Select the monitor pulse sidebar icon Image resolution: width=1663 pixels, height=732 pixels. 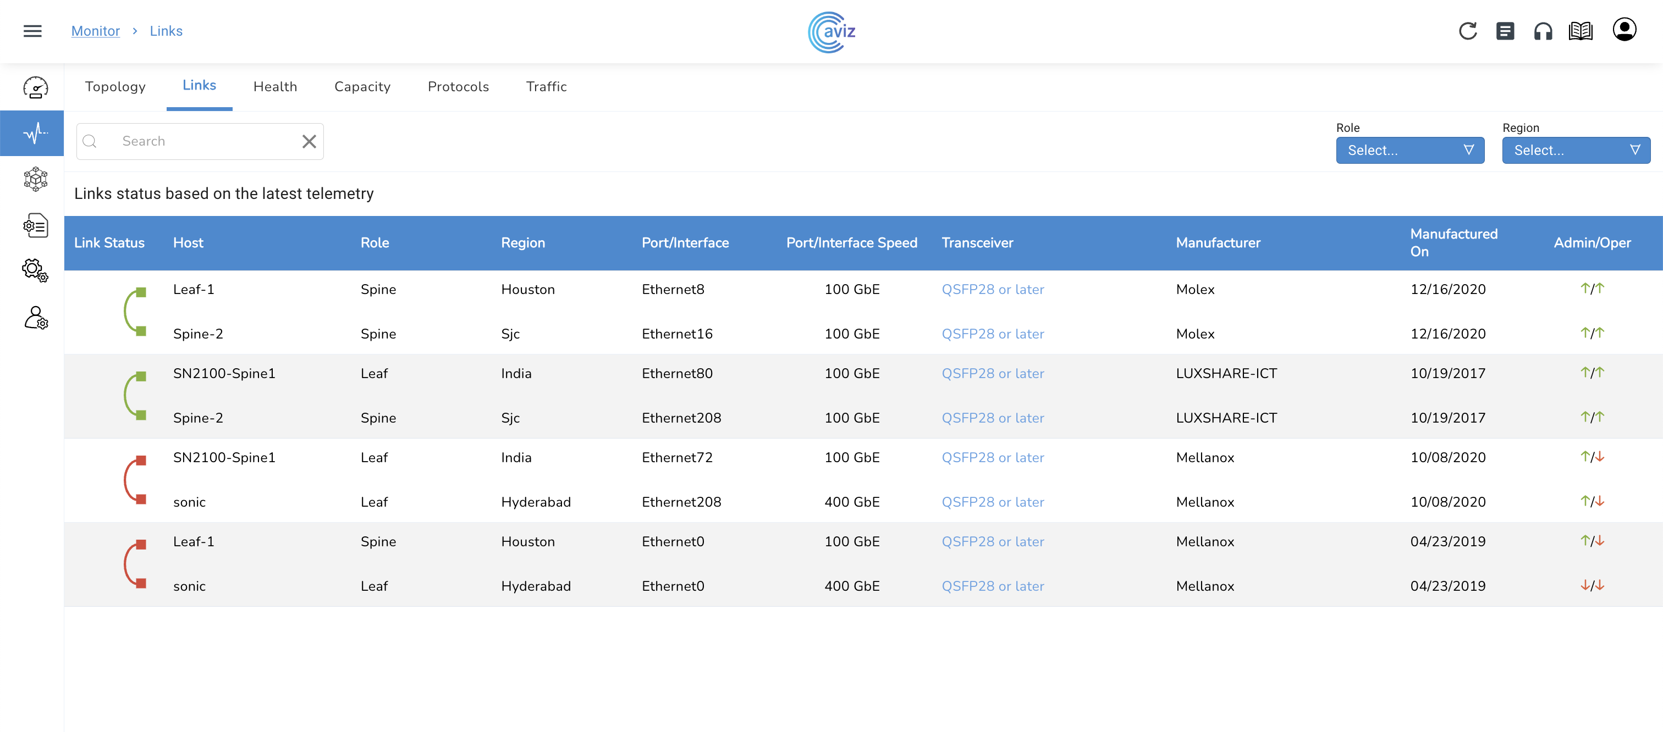pyautogui.click(x=36, y=134)
